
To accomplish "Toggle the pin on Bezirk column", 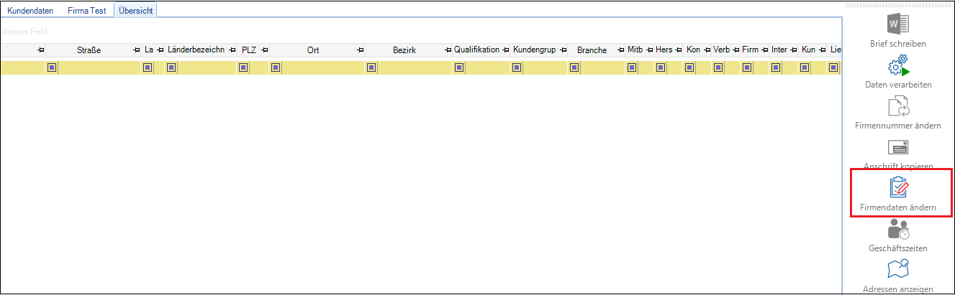I will coord(448,50).
